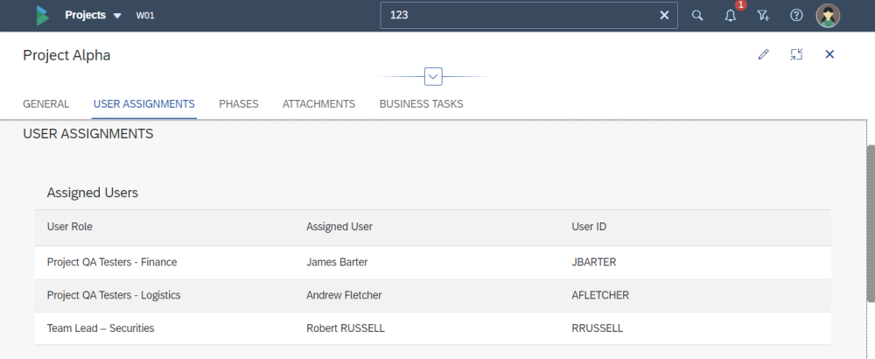Screen dimensions: 875x359
Task: Select the Business Tasks tab
Action: 421,104
